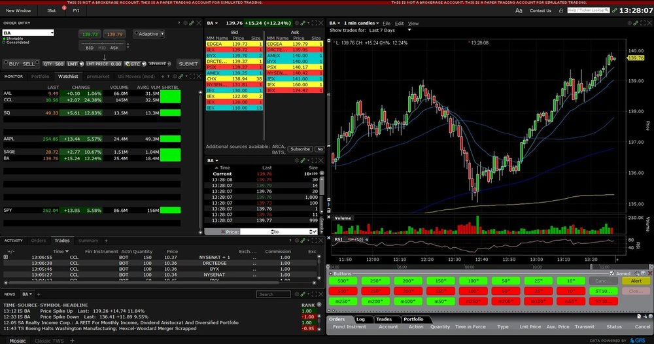Close RSI sub-chart with X icon
This screenshot has height=344, width=654.
click(x=329, y=239)
